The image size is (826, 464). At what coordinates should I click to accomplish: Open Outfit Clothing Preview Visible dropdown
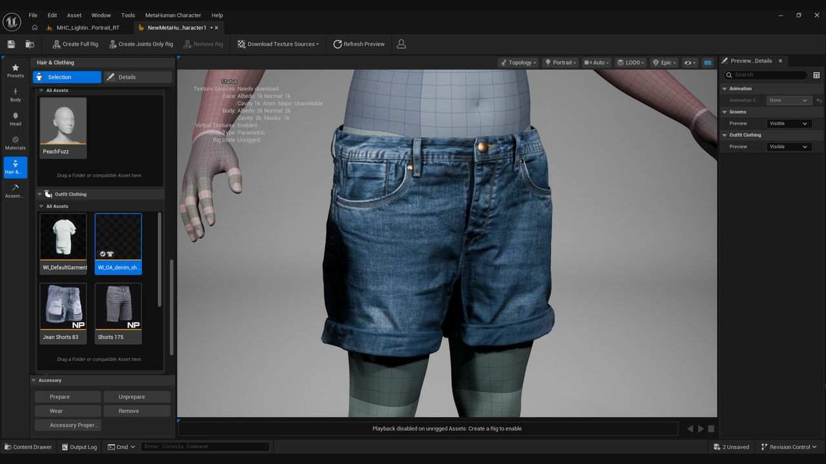(x=789, y=147)
